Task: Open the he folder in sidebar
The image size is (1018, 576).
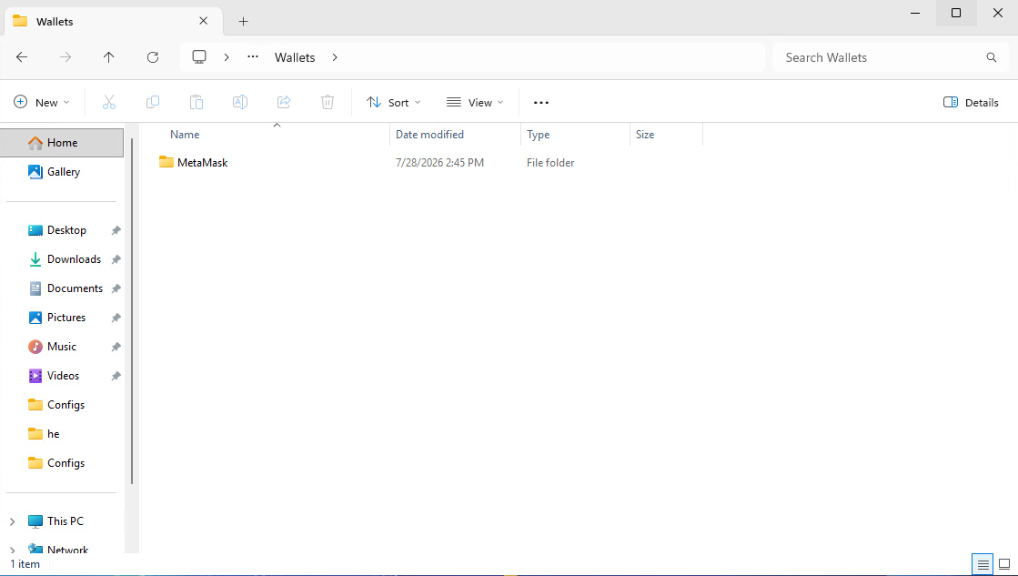Action: point(54,434)
